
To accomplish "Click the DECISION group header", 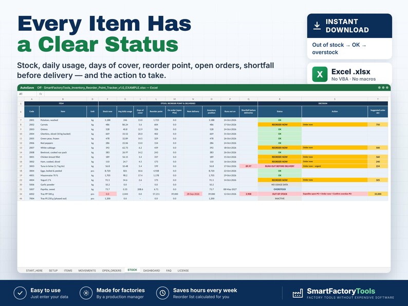I will [323, 104].
